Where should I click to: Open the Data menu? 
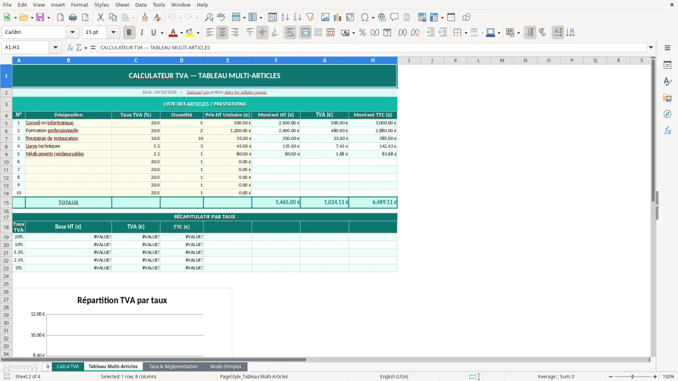coord(141,5)
